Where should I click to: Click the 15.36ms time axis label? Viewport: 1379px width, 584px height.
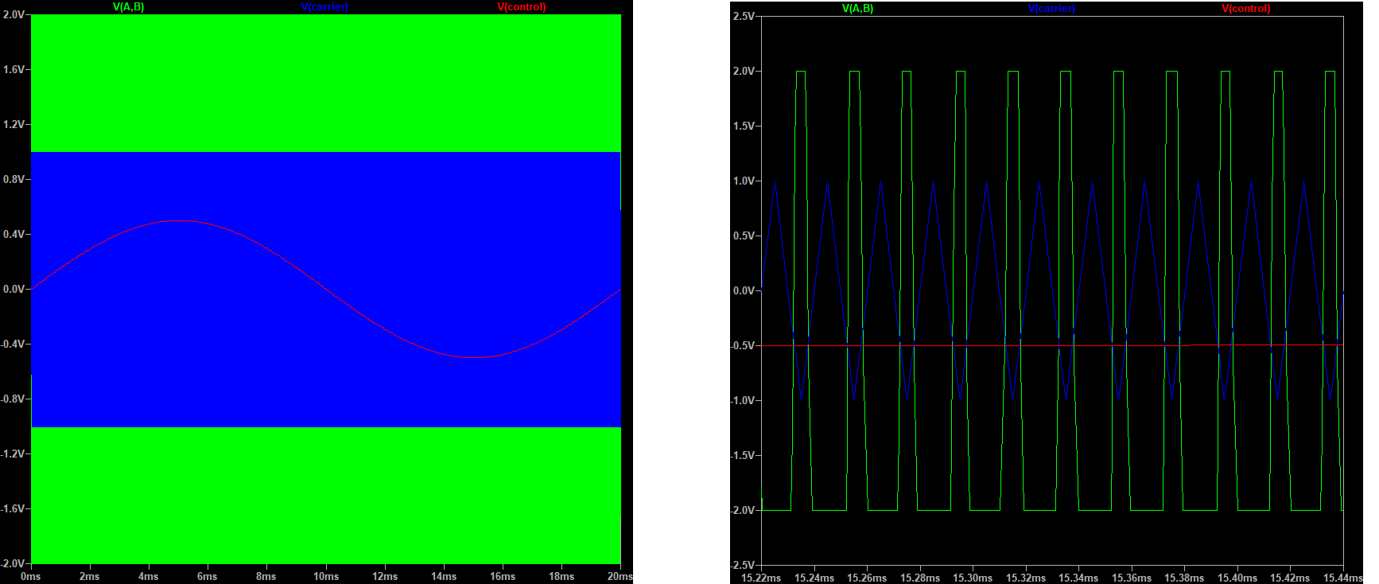tap(1132, 578)
